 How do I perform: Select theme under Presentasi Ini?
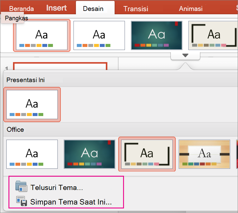click(32, 105)
